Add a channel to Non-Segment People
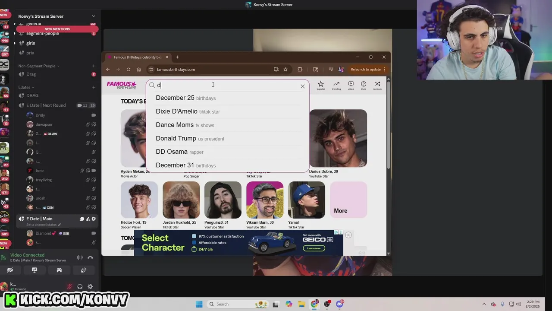The height and width of the screenshot is (311, 552). (94, 66)
